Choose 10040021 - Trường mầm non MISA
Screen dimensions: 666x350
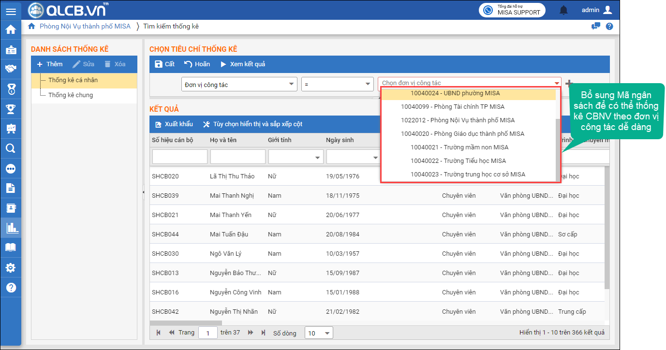(x=459, y=147)
